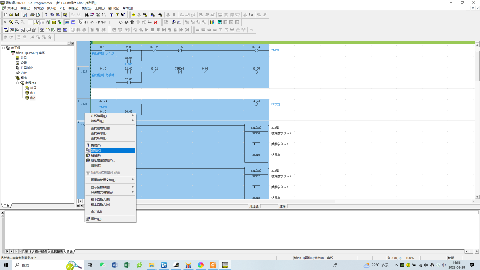
Task: Toggle the Show Rung Comments list button
Action: pyautogui.click(x=42, y=22)
